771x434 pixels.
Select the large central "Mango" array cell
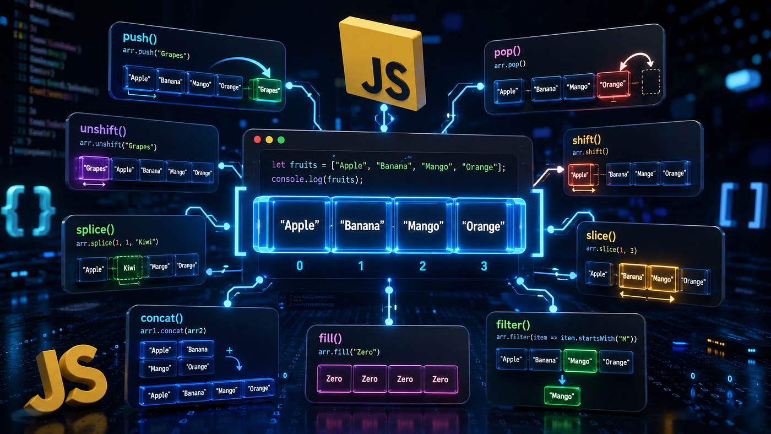423,226
